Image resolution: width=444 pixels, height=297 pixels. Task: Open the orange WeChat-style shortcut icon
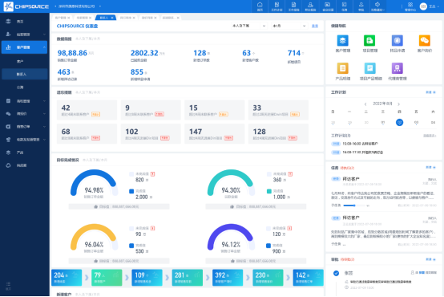(425, 41)
